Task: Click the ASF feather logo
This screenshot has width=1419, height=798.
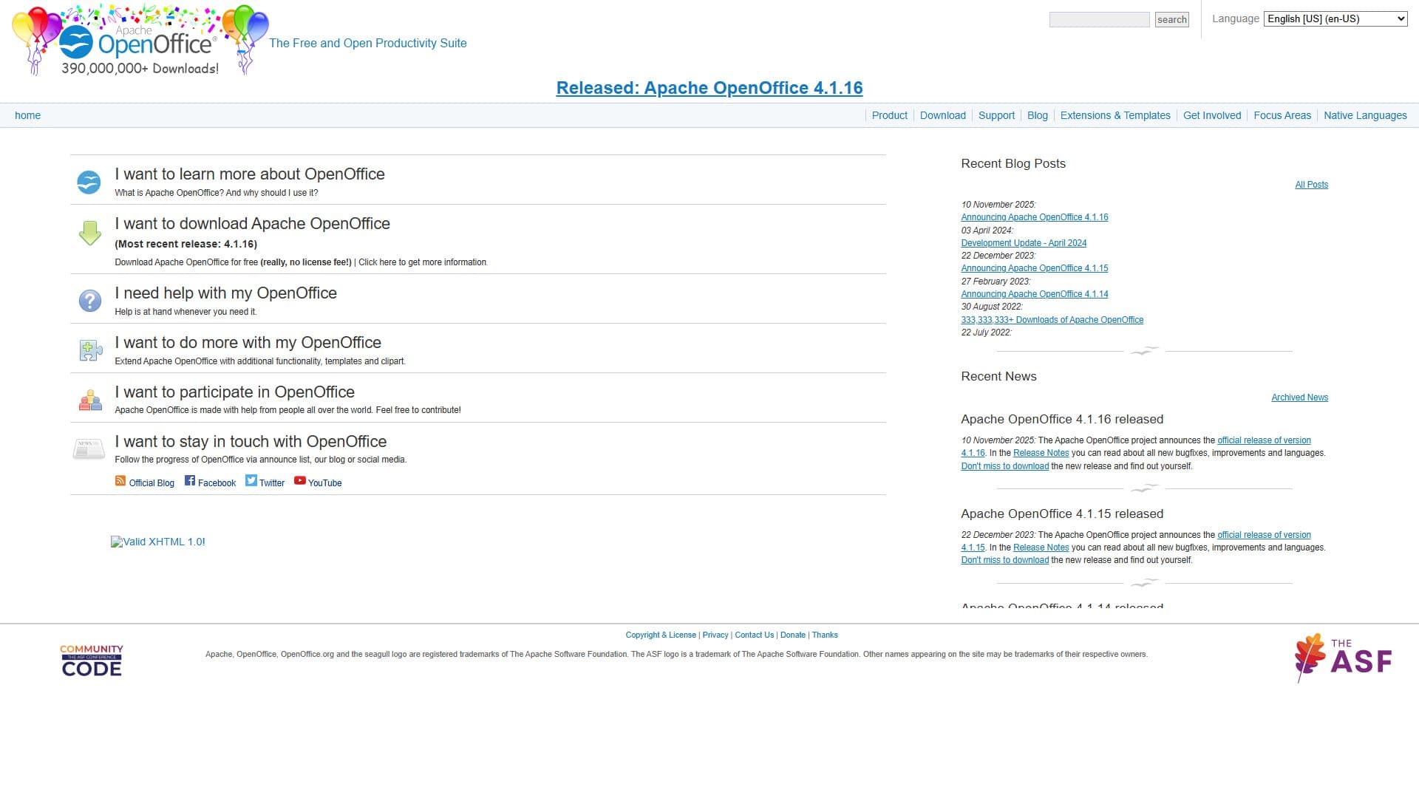Action: (x=1343, y=658)
